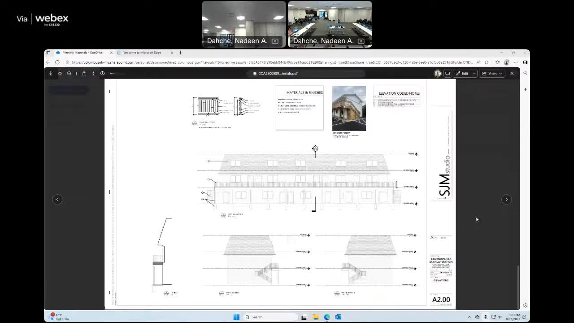Click the SharePoint URL address bar
The height and width of the screenshot is (323, 574).
click(x=269, y=62)
